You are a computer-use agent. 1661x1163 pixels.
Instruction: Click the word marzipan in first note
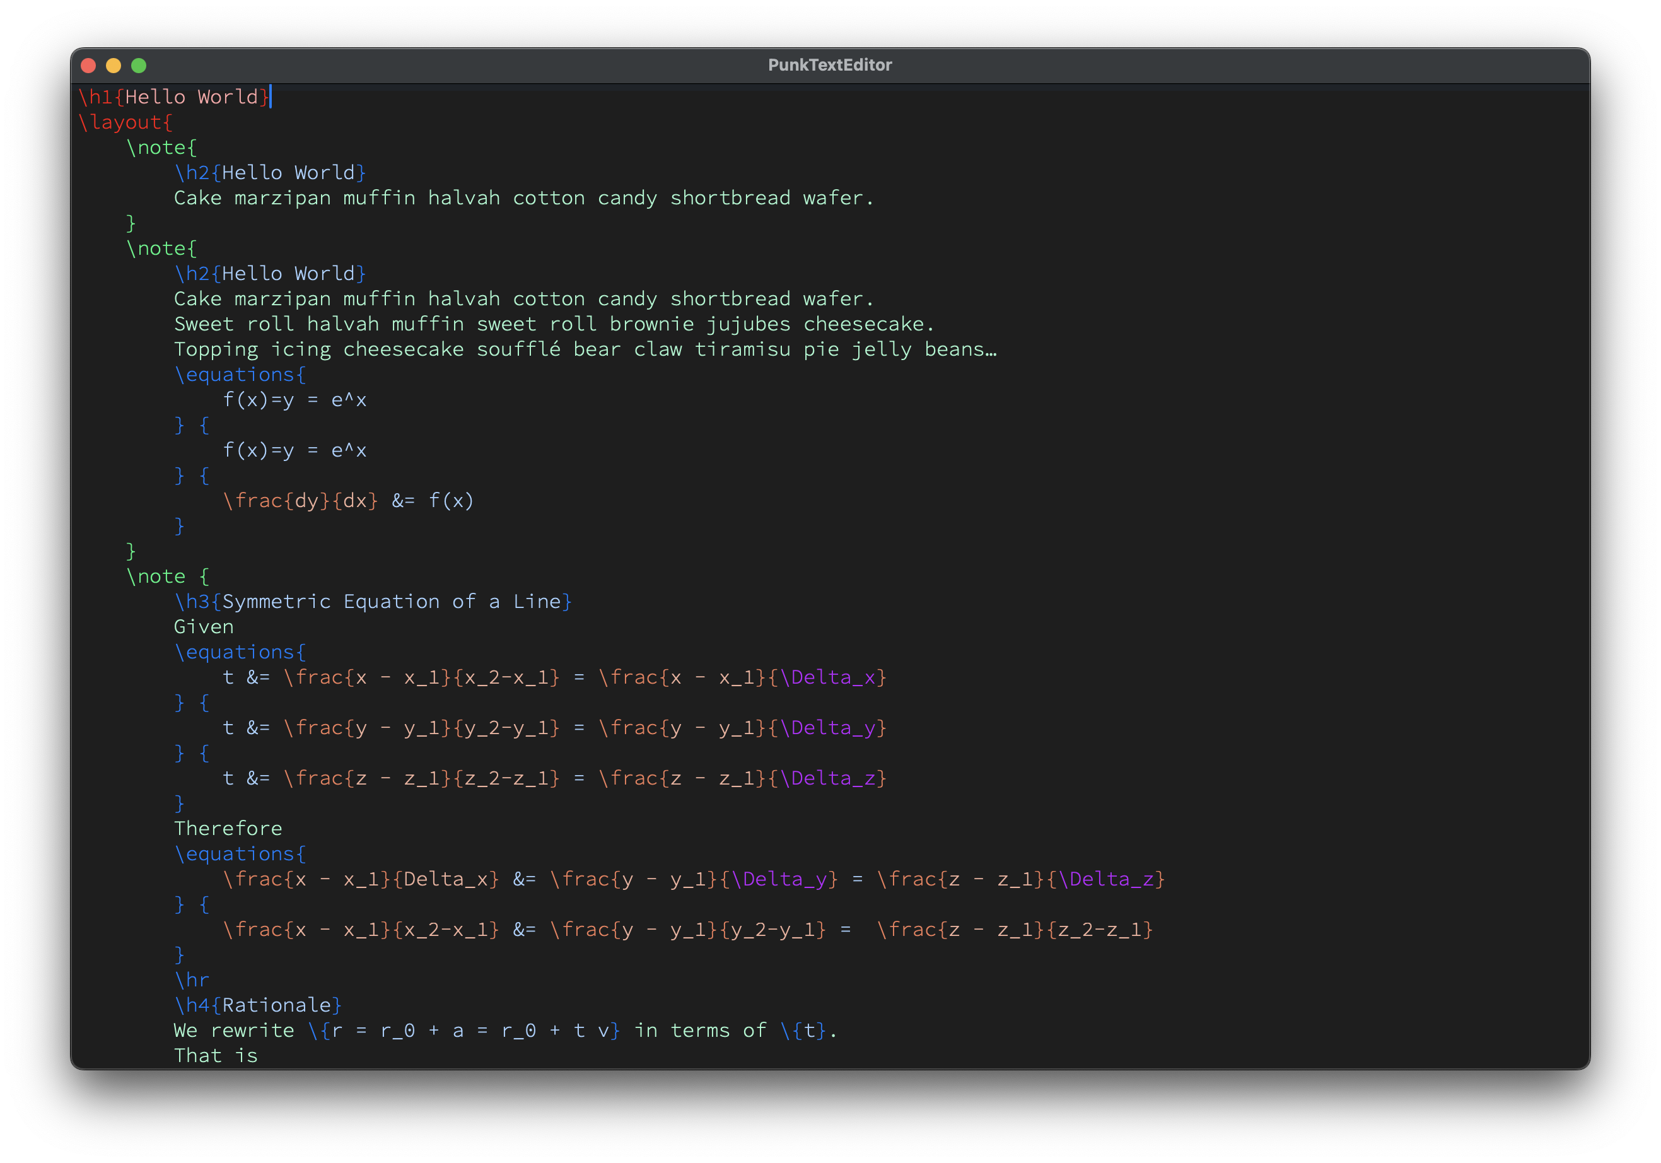[x=282, y=198]
